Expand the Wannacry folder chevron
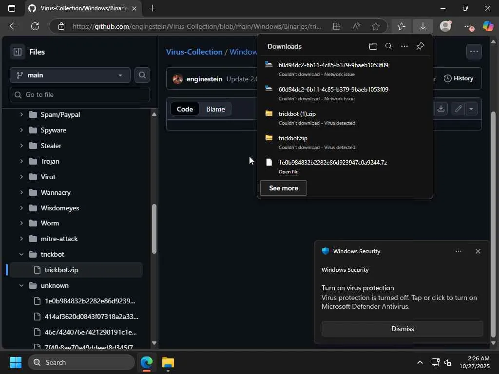Viewport: 499px width, 374px height. pyautogui.click(x=21, y=192)
